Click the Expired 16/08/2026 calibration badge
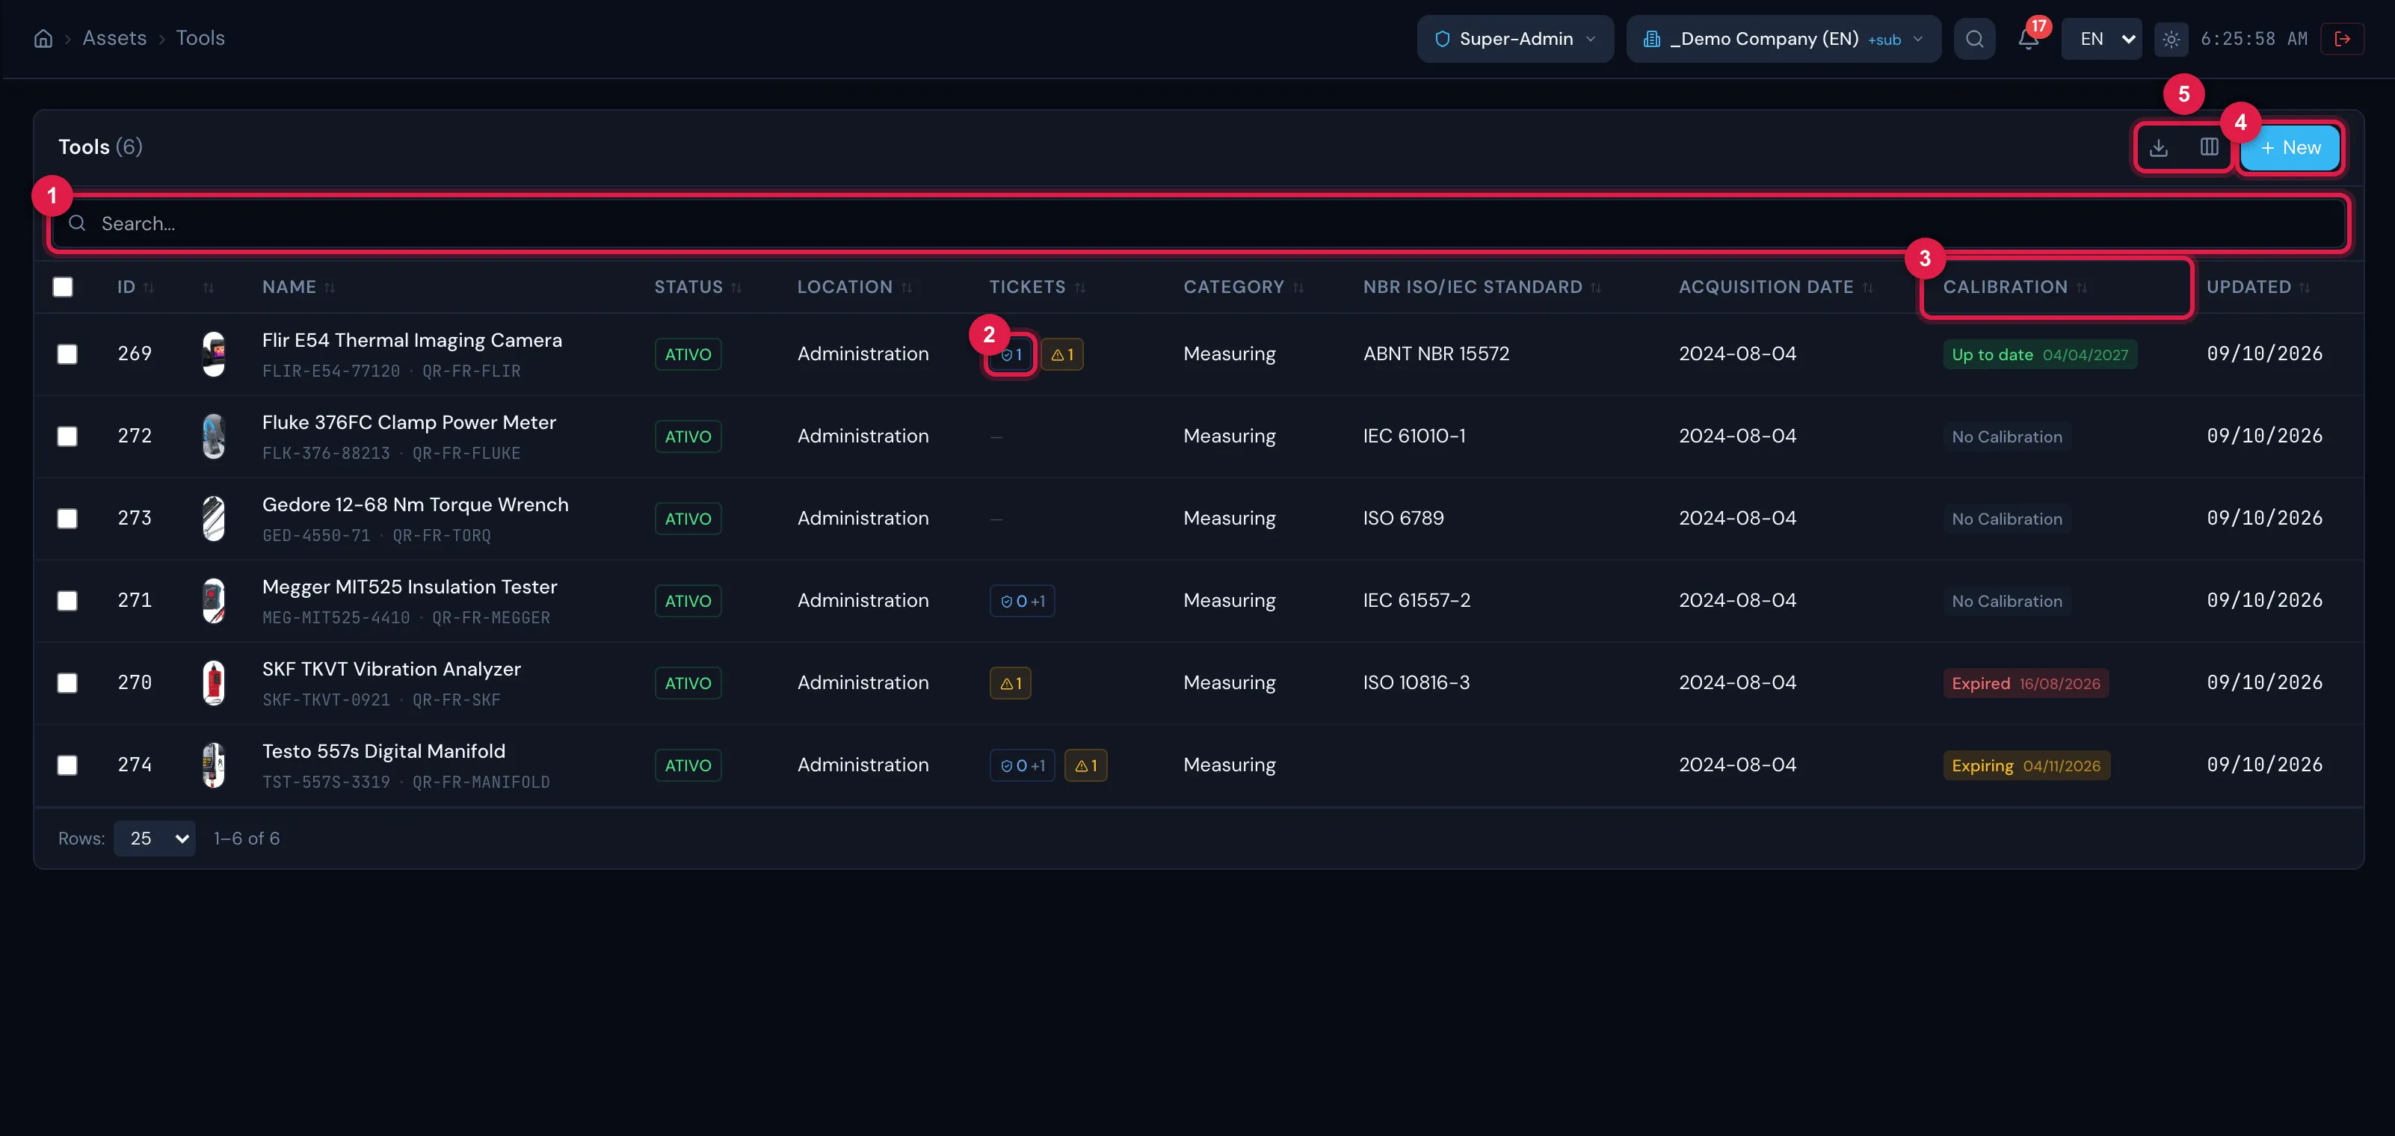The width and height of the screenshot is (2395, 1136). (2025, 683)
